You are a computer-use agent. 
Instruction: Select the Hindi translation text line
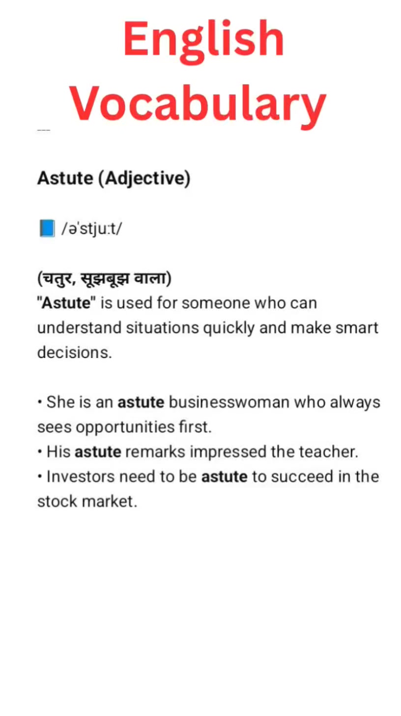click(104, 279)
